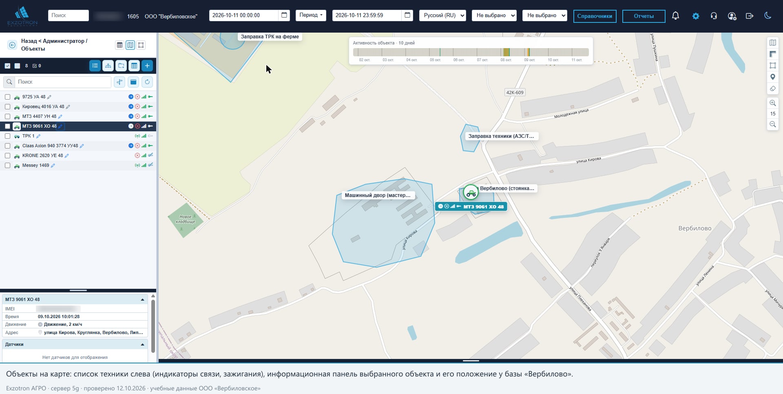783x394 pixels.
Task: Open the first Не выбрано dropdown
Action: click(494, 15)
